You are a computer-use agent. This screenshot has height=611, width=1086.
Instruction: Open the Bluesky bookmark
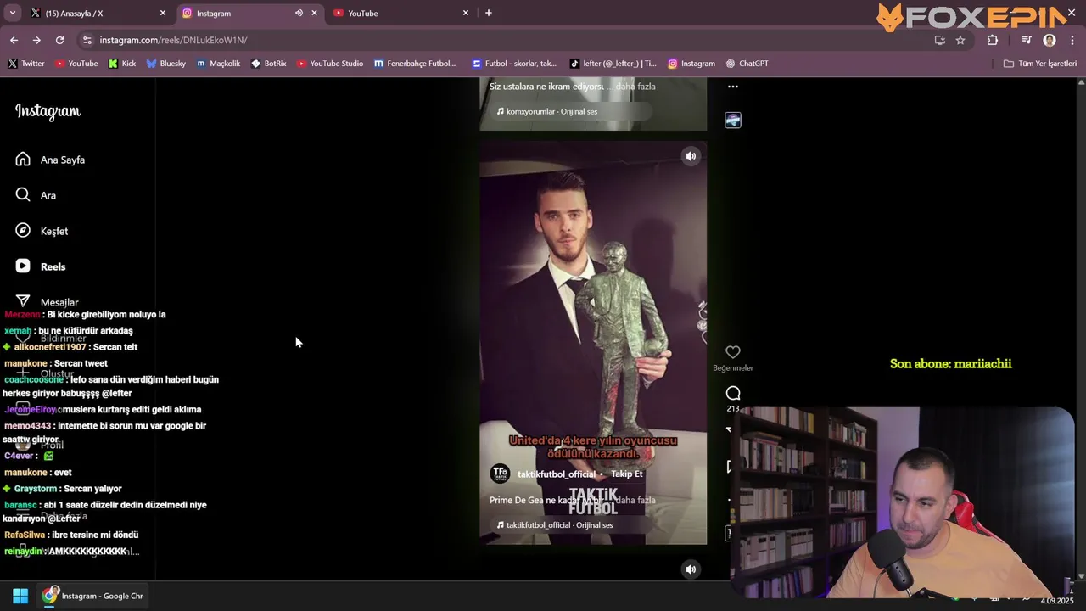(165, 64)
